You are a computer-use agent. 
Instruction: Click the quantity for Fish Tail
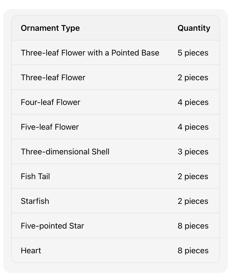(x=193, y=176)
